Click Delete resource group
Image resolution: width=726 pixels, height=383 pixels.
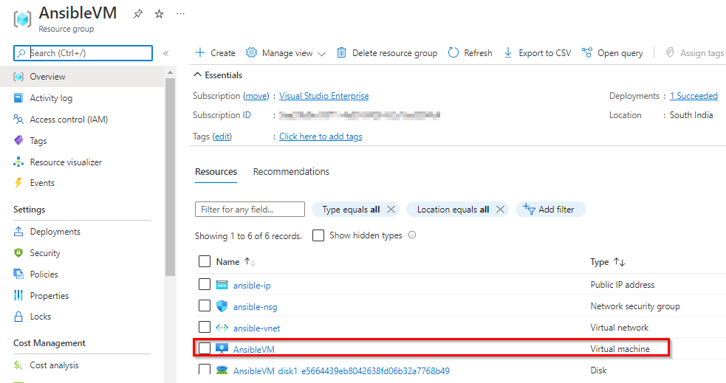pos(386,53)
